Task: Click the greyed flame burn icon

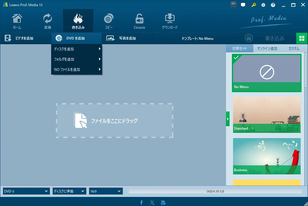Action: [x=249, y=38]
